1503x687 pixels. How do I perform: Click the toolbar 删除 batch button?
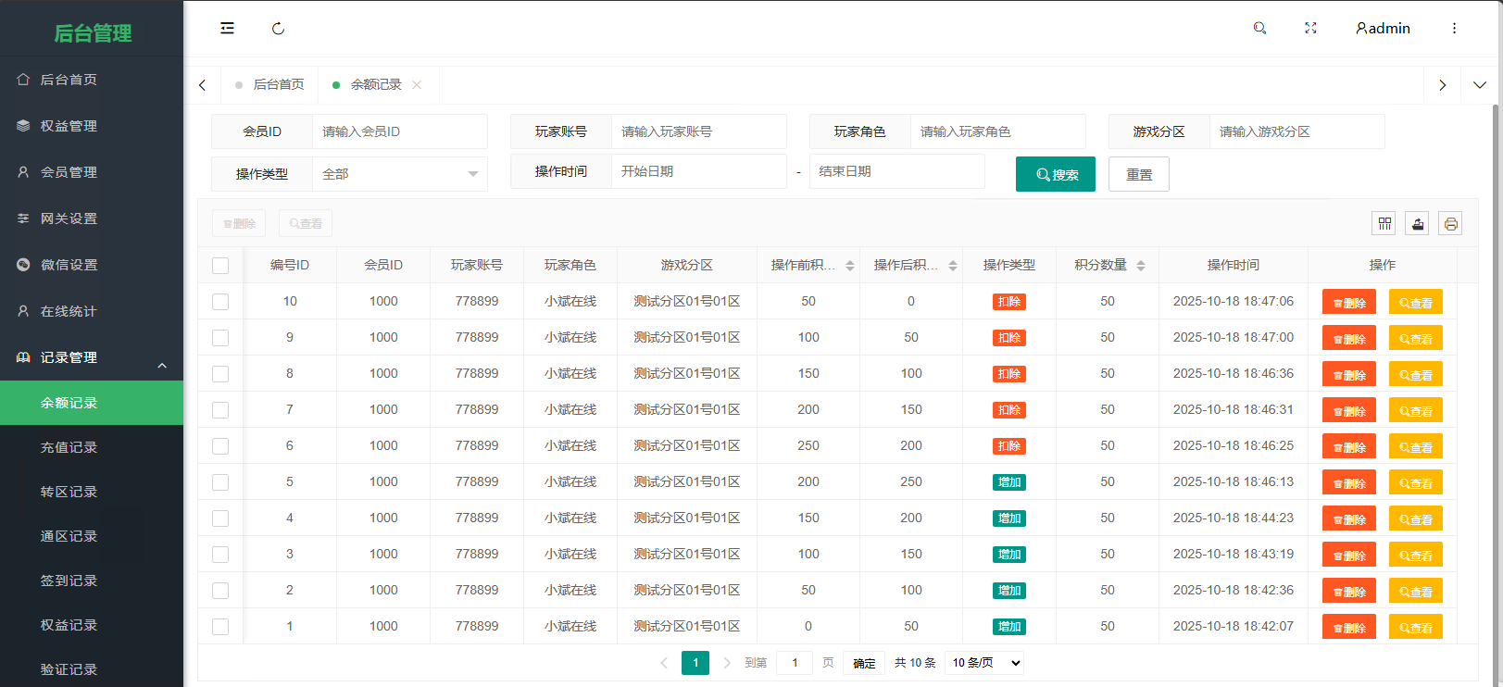[x=239, y=223]
